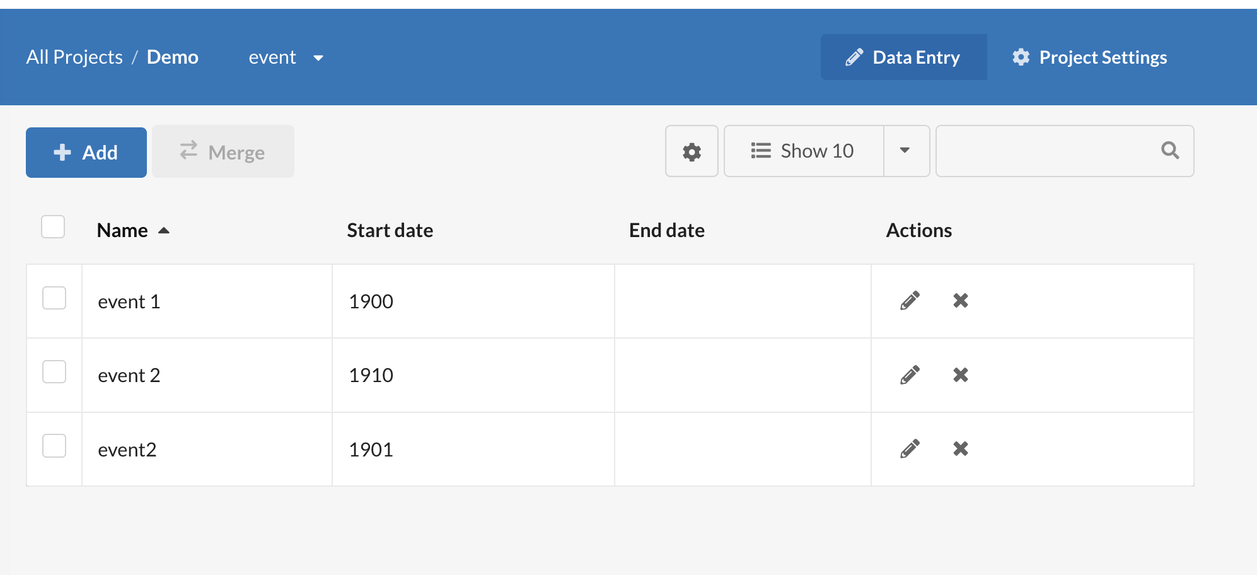
Task: Open table settings gear icon
Action: click(692, 151)
